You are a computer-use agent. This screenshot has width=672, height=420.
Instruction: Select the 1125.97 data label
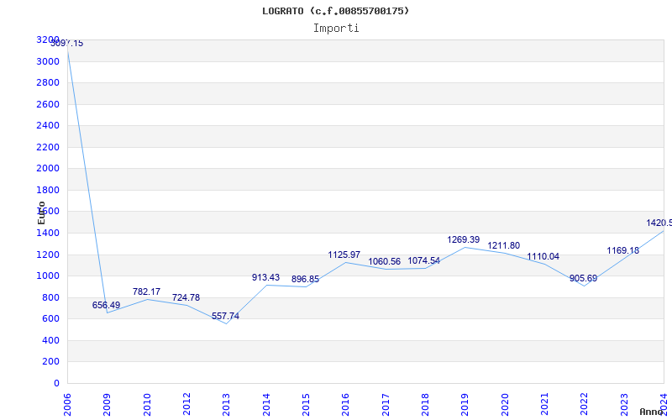pyautogui.click(x=344, y=255)
